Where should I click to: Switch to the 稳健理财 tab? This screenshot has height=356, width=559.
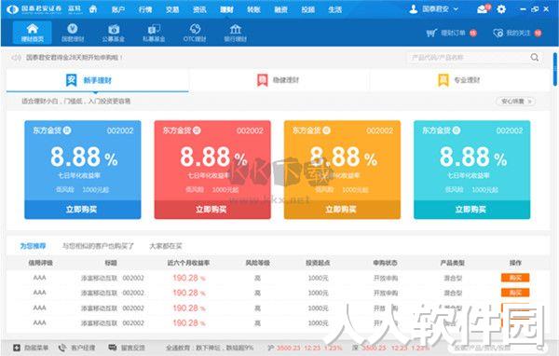pos(279,80)
